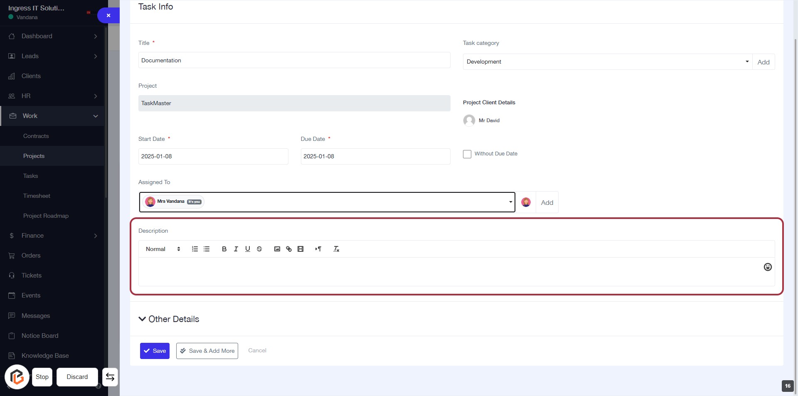Image resolution: width=798 pixels, height=396 pixels.
Task: Open the Normal text style dropdown
Action: click(163, 249)
